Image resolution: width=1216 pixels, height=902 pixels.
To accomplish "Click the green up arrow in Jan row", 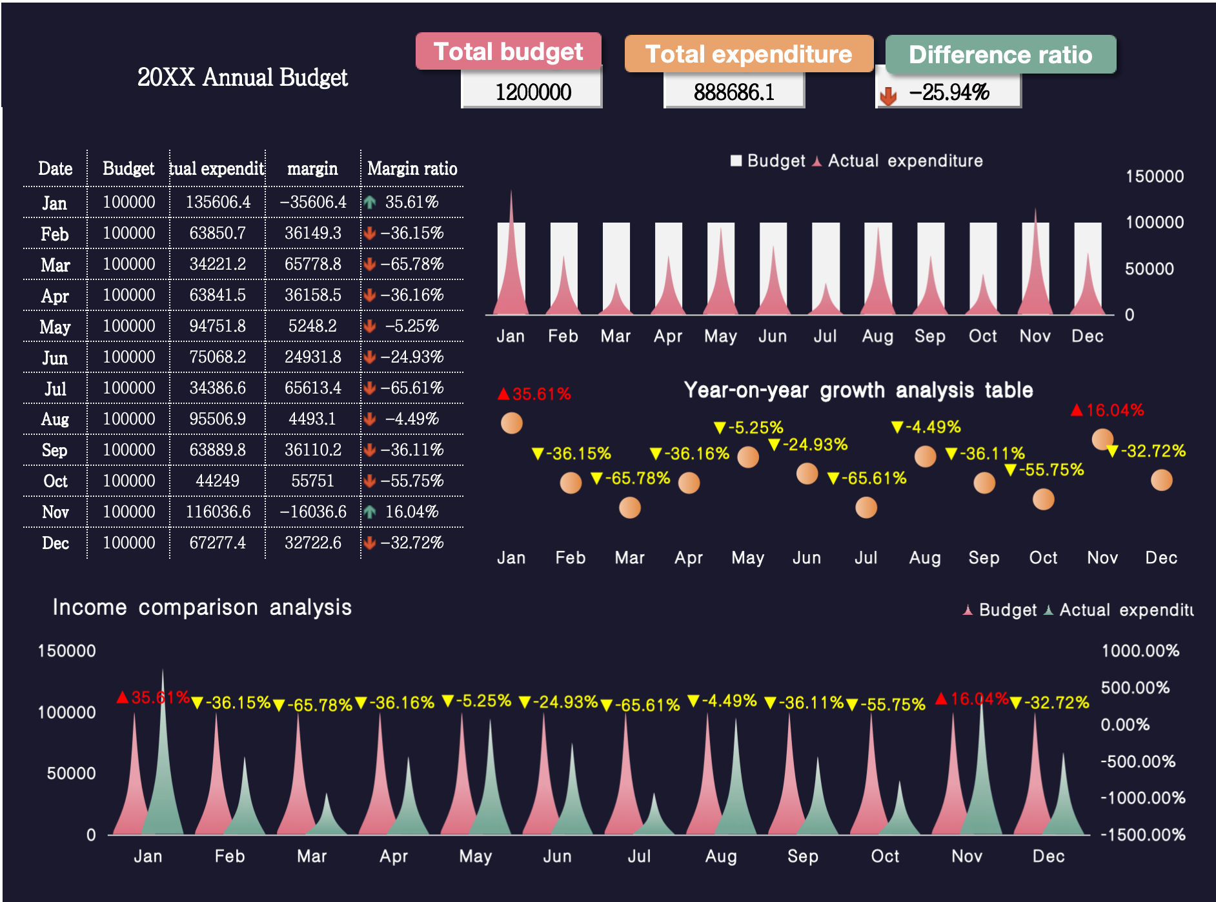I will [370, 203].
